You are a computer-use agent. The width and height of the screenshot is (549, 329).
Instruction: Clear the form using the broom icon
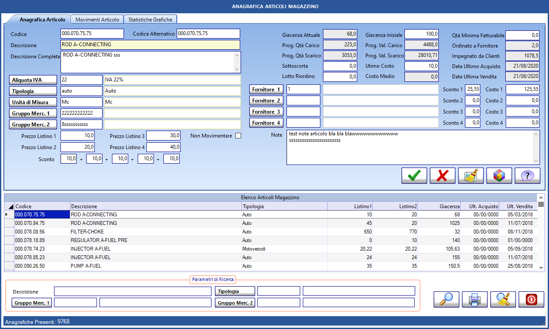470,175
